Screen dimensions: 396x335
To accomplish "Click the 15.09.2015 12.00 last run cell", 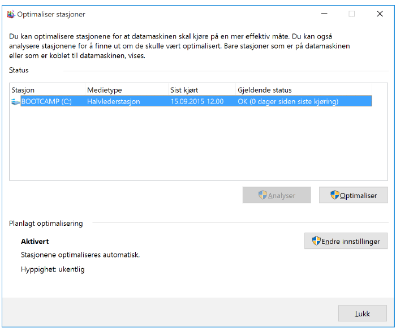I will [197, 101].
